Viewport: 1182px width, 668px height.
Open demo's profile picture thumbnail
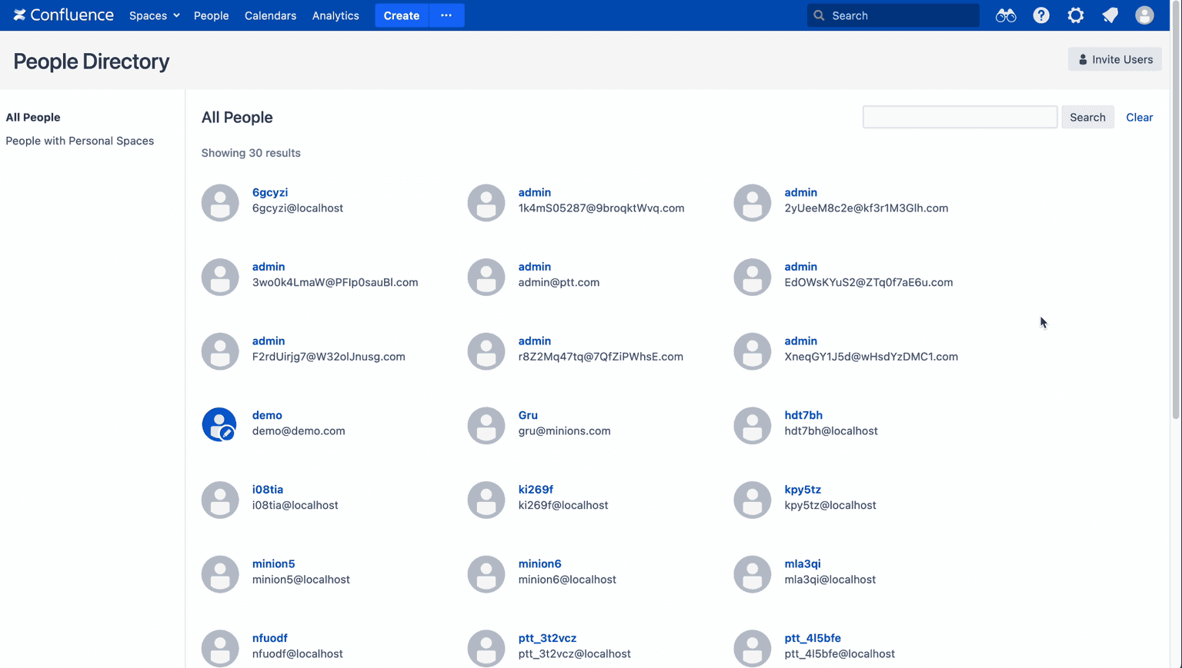(x=219, y=424)
